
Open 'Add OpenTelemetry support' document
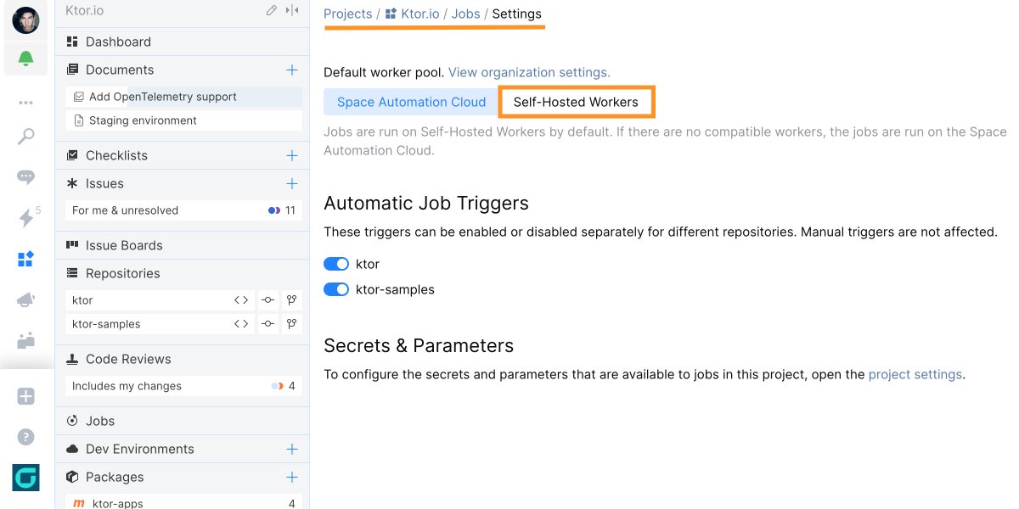click(183, 97)
